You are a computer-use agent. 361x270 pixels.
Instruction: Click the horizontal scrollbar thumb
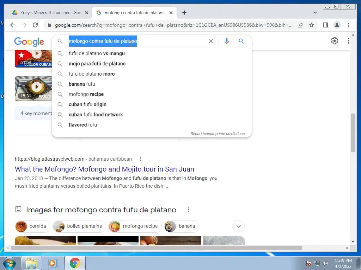(156, 248)
